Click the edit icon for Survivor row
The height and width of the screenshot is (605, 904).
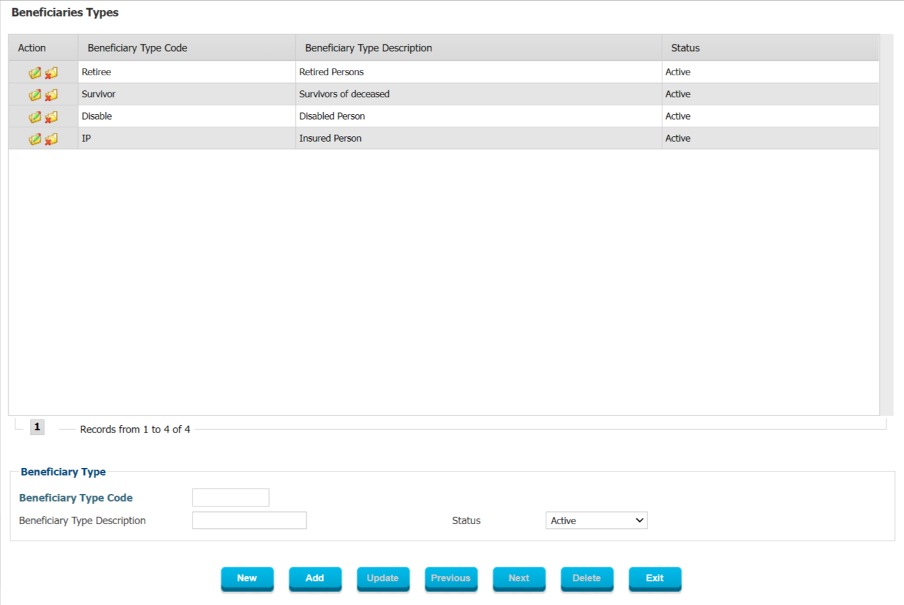(x=35, y=94)
